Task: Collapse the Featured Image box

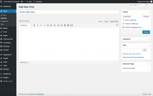Action: coord(149,64)
